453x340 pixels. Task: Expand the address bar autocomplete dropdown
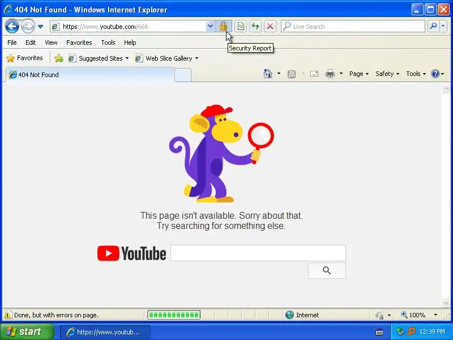click(x=210, y=27)
